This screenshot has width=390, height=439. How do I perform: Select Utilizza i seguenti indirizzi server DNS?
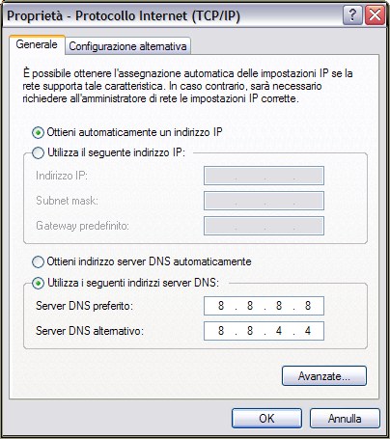click(38, 283)
